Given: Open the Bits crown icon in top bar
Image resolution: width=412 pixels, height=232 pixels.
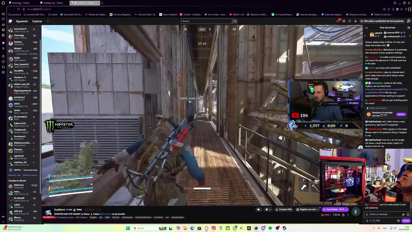Looking at the screenshot, I should coord(355,21).
